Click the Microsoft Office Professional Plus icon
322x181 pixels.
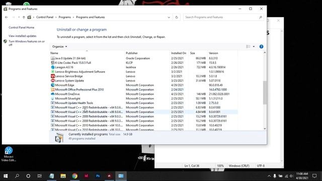(52, 89)
